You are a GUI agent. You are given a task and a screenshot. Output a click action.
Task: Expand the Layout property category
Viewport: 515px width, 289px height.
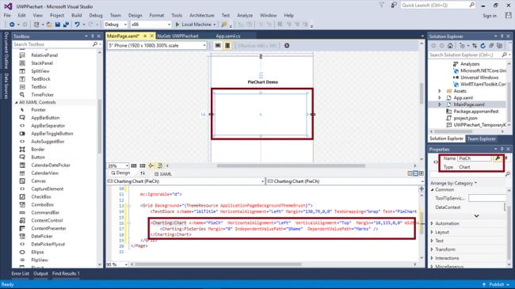(433, 232)
